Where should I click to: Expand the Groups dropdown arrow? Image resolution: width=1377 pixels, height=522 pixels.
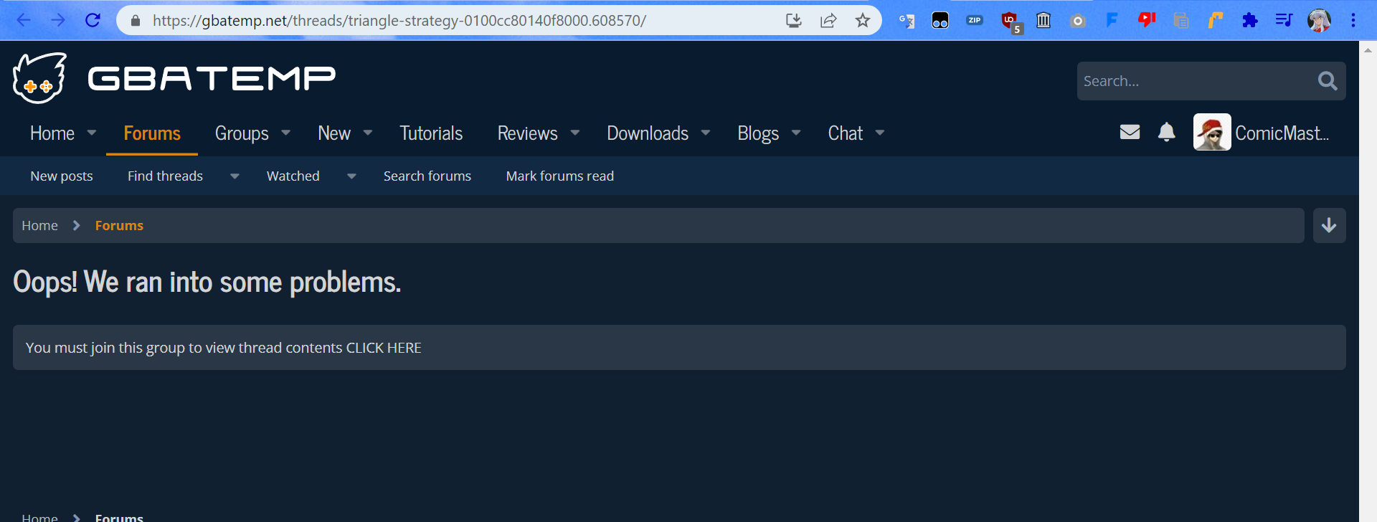tap(286, 133)
